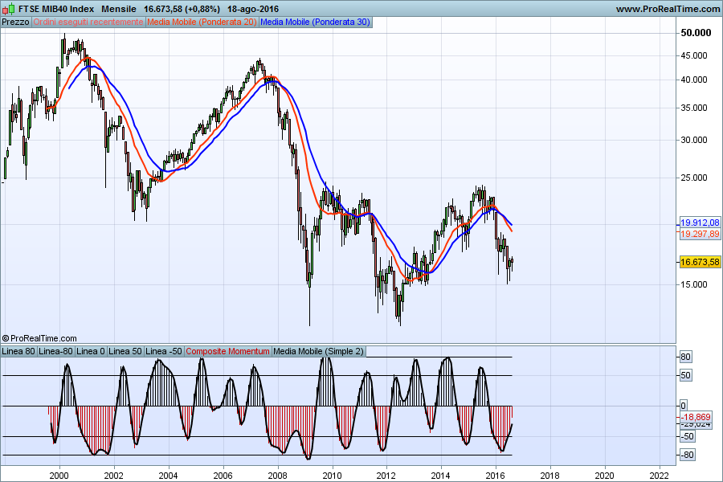Click the 2018 year label on the time axis
This screenshot has height=482, width=723.
[x=549, y=476]
